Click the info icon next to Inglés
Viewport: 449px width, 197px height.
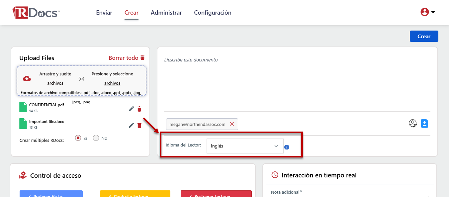pyautogui.click(x=287, y=147)
